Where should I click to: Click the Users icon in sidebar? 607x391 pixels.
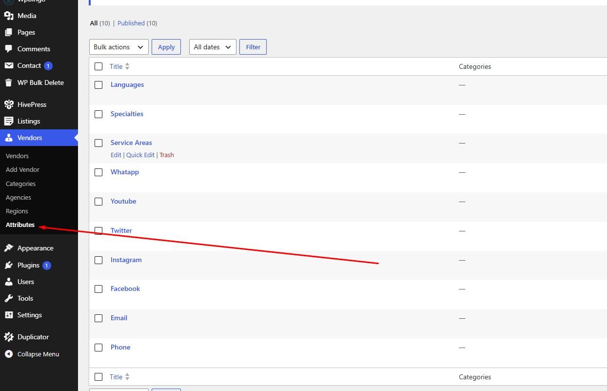9,282
